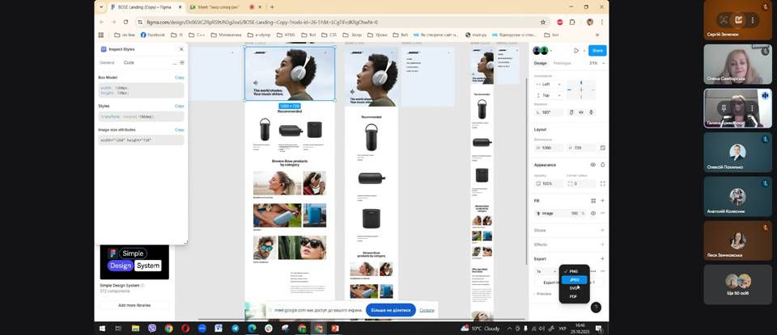Click Add more libraries button

click(134, 305)
